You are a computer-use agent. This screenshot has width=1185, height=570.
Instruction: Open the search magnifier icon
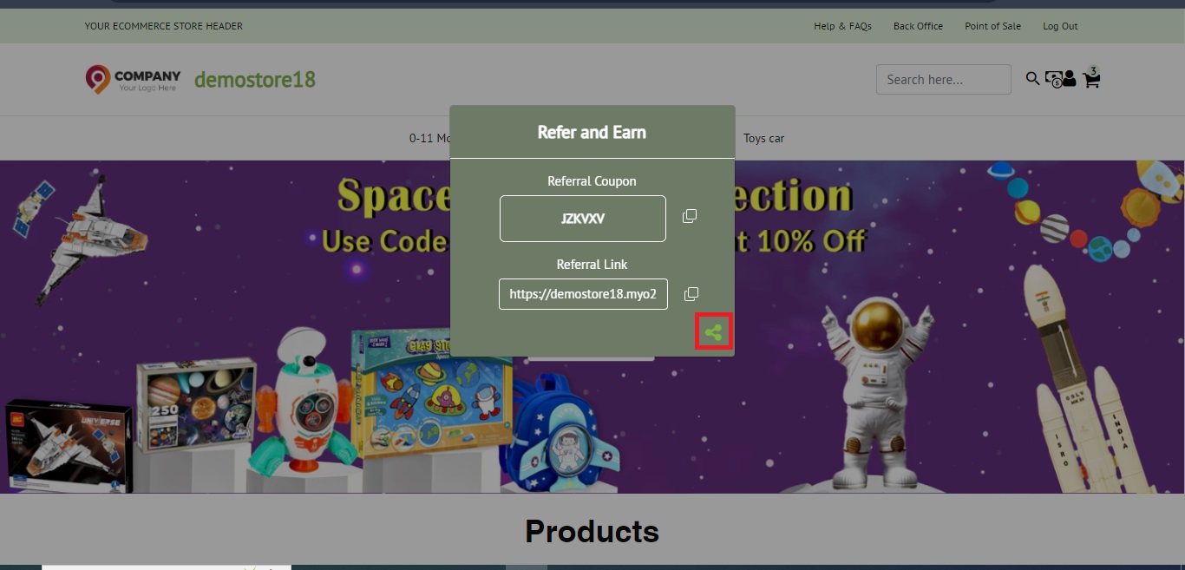[x=1032, y=78]
